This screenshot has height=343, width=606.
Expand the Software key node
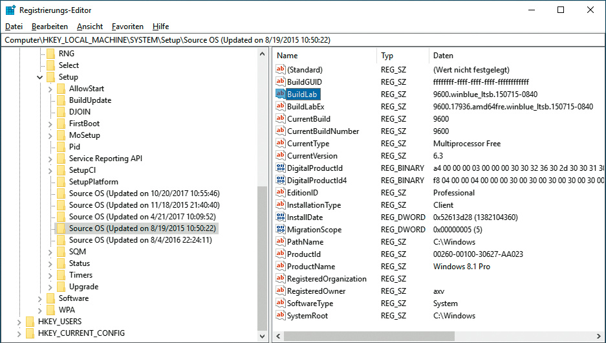[40, 298]
